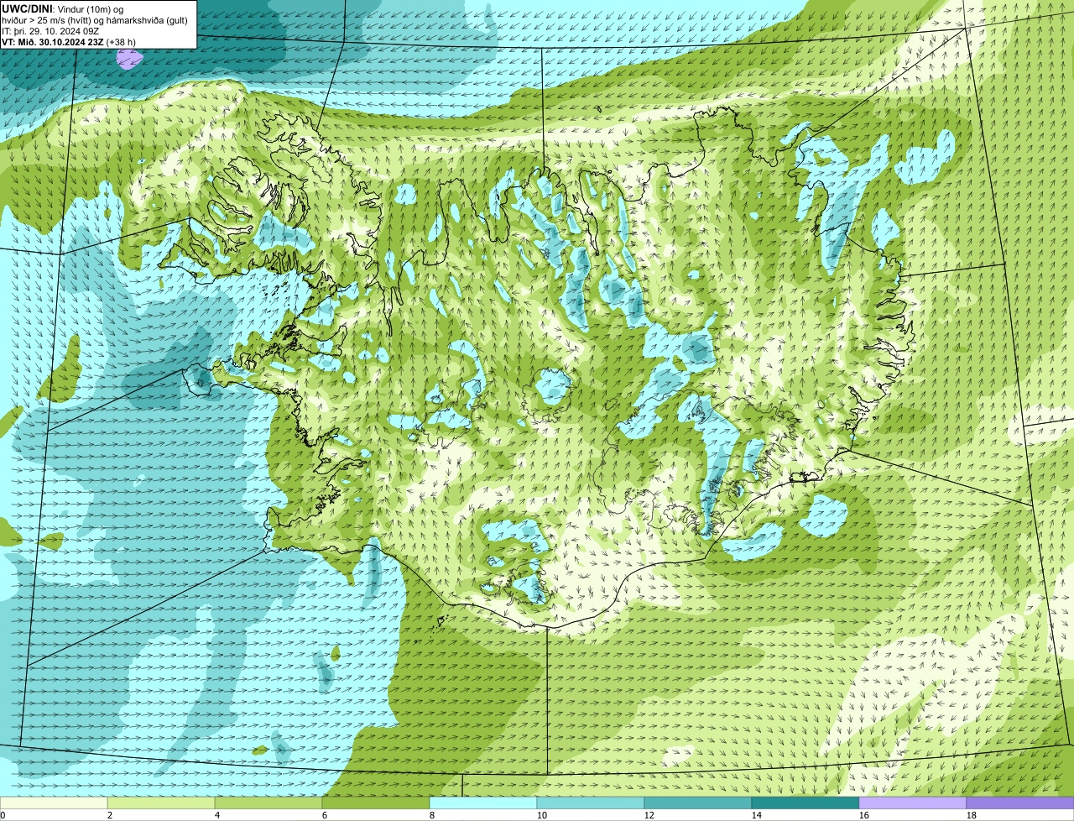The image size is (1074, 821).
Task: Select the pale cyan 8–10 m/s legend swatch
Action: coord(483,803)
